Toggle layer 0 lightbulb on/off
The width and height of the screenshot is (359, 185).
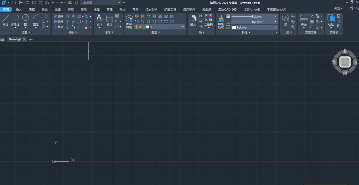click(x=136, y=27)
